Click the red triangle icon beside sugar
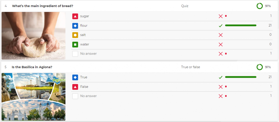Viewport: 279px width, 122px height. tap(75, 16)
